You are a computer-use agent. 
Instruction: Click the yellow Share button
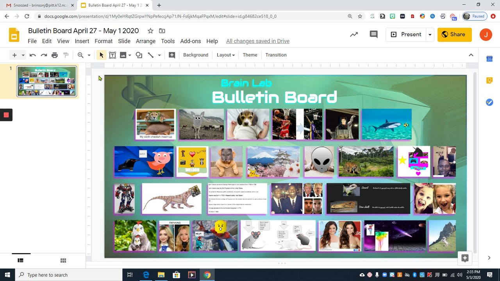tap(454, 34)
